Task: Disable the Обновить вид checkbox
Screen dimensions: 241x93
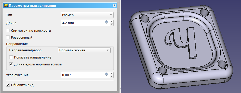Action: point(8,85)
